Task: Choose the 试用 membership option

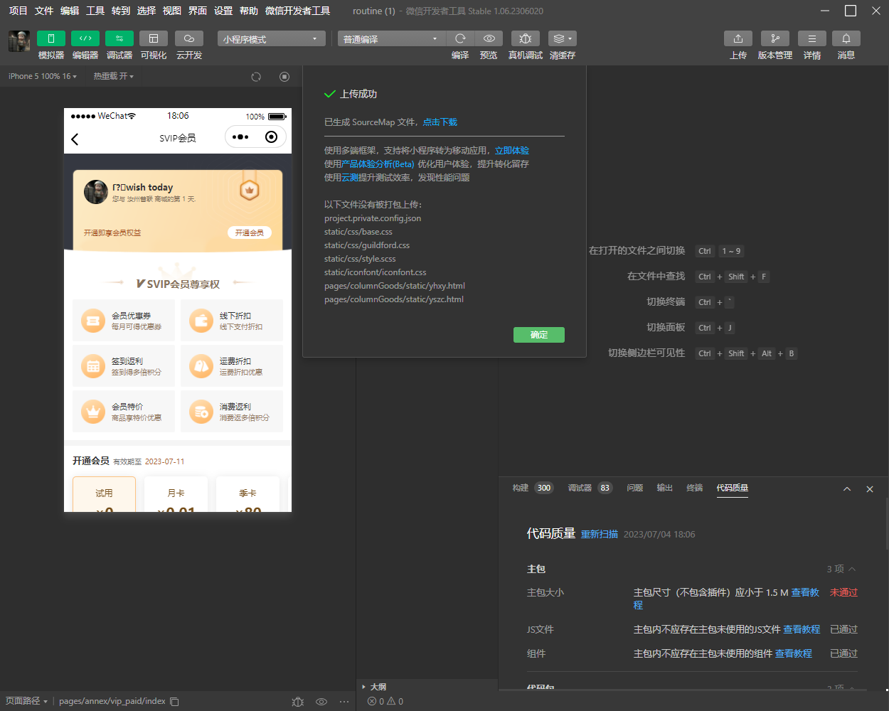Action: coord(105,494)
